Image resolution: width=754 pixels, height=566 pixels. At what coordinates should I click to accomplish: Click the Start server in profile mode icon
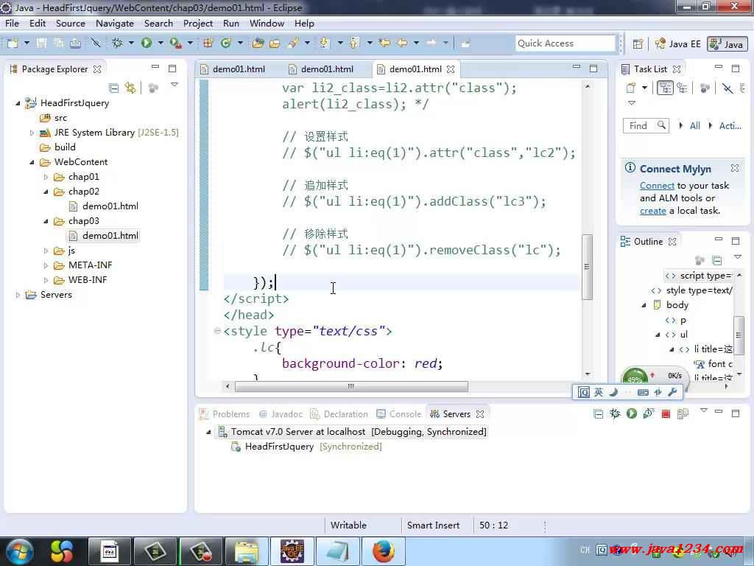click(x=648, y=413)
